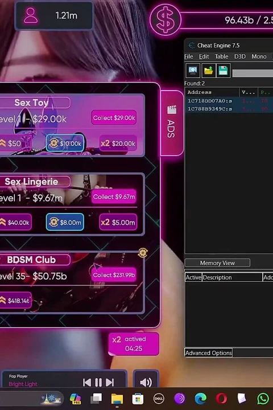This screenshot has height=410, width=273.
Task: Open Advanced Options in Cheat Engine
Action: pos(209,352)
